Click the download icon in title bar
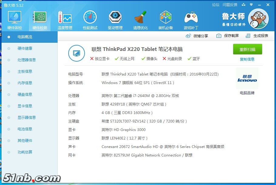 [244, 5]
